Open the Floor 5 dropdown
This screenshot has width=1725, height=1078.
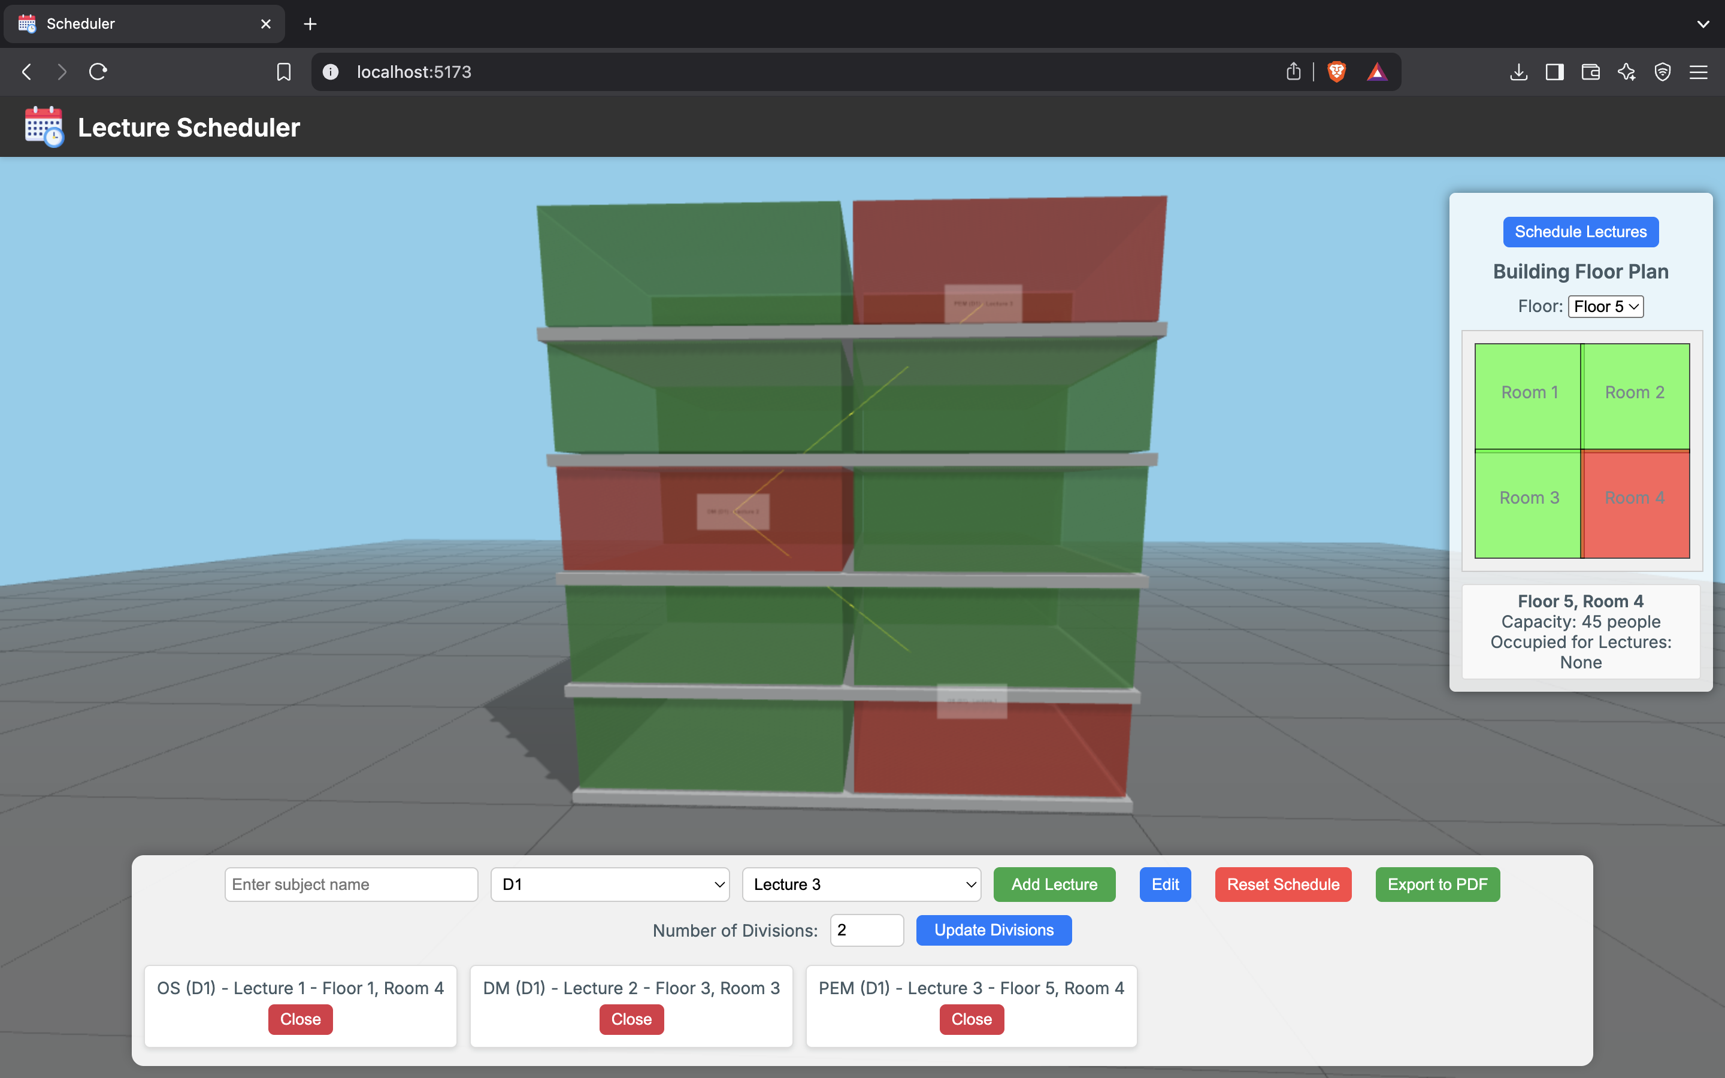pyautogui.click(x=1605, y=307)
